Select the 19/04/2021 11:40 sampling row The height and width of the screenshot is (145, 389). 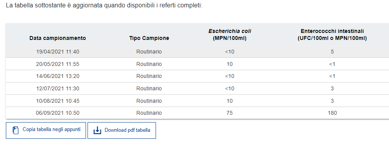tap(198, 52)
